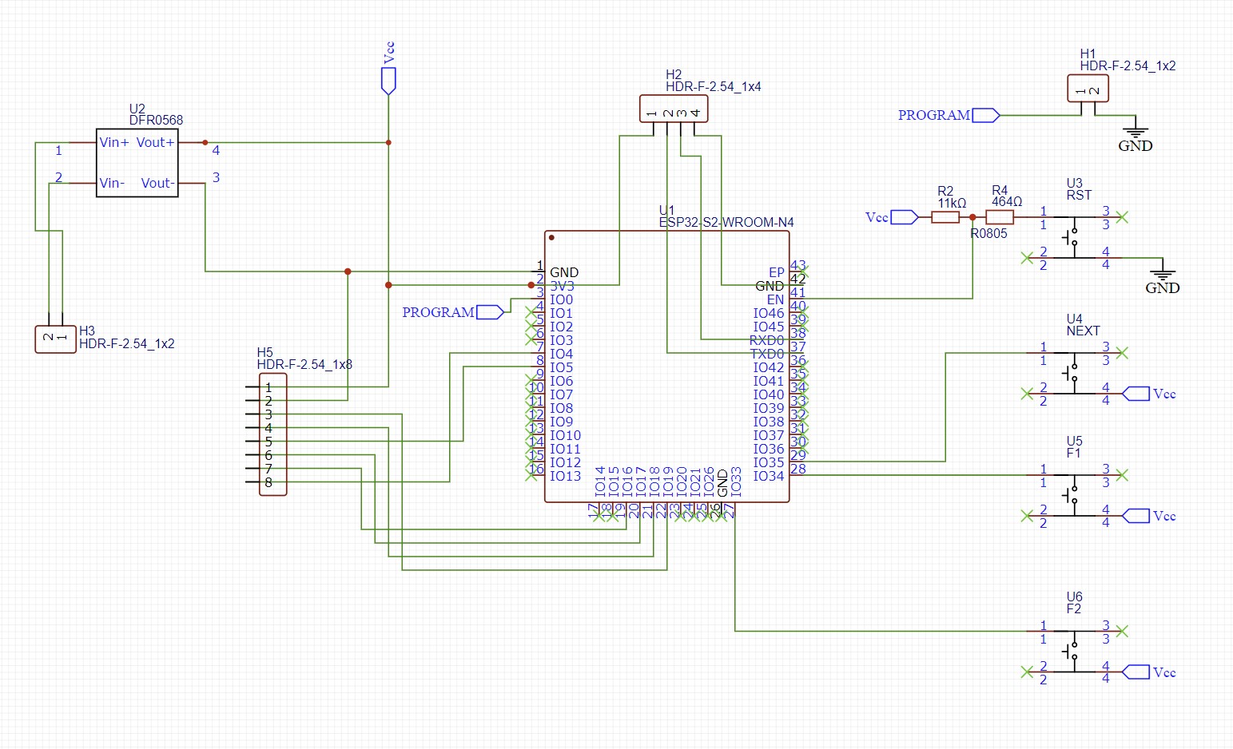The image size is (1233, 749).
Task: Click the HDR-F-2.54_1x8 label of H5
Action: [304, 365]
